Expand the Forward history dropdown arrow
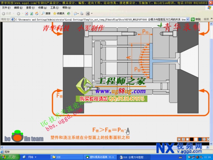 (22, 14)
